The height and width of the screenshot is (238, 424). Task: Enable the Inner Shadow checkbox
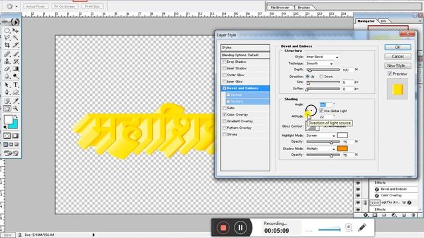[x=224, y=68]
